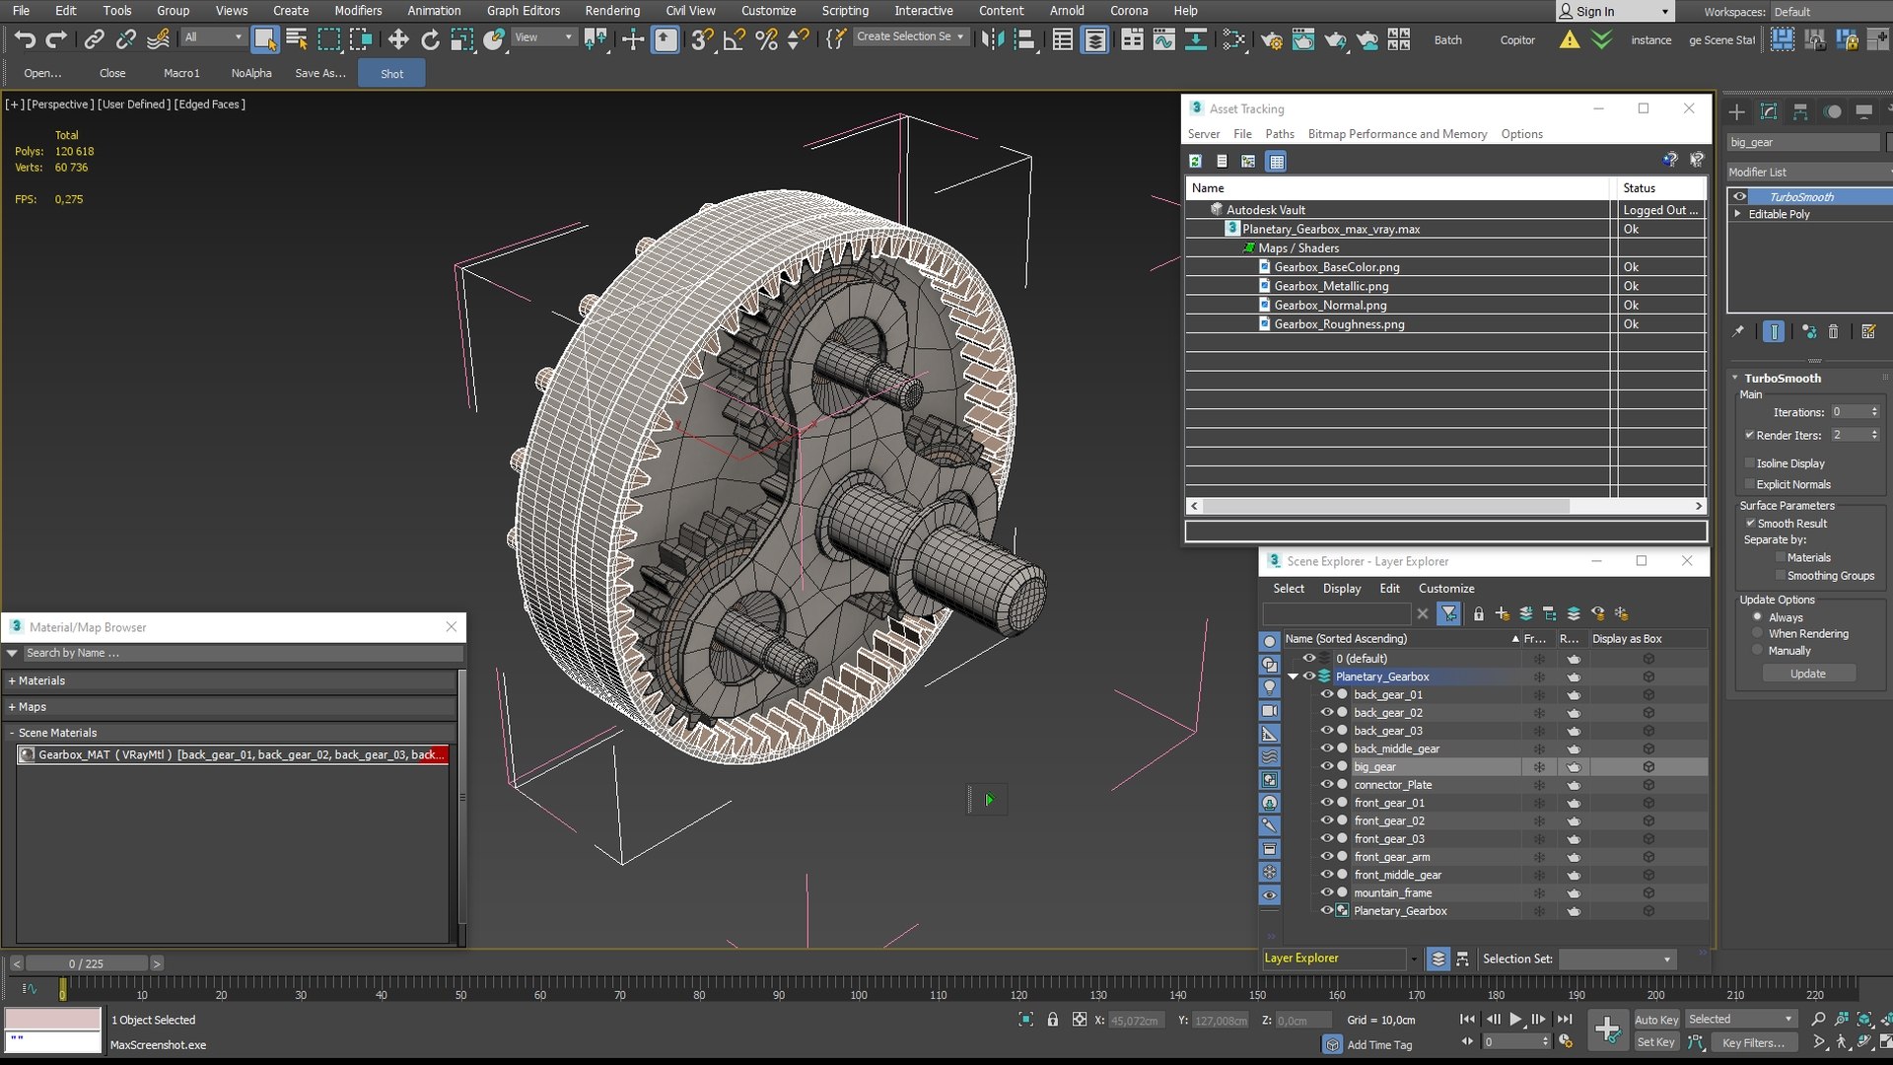The image size is (1893, 1065).
Task: Click the time slider showing 0 / 225
Action: pos(87,964)
